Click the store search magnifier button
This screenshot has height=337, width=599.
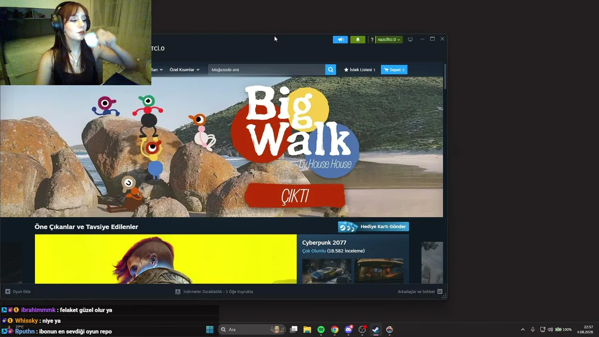pyautogui.click(x=331, y=70)
